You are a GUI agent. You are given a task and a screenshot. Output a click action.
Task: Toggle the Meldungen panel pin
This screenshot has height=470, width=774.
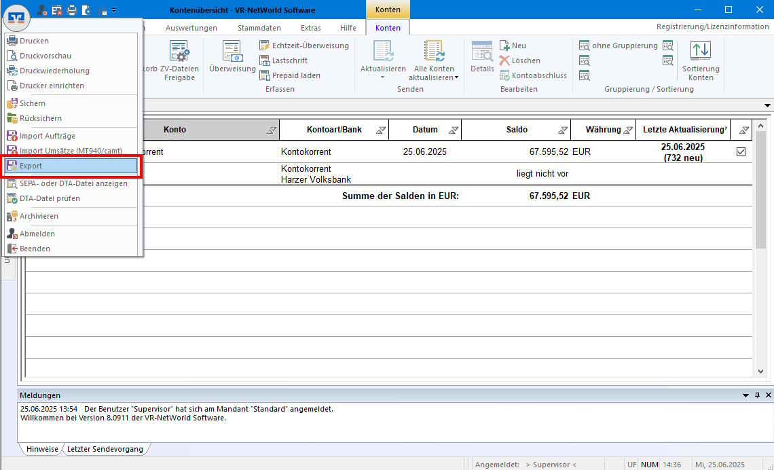(757, 395)
